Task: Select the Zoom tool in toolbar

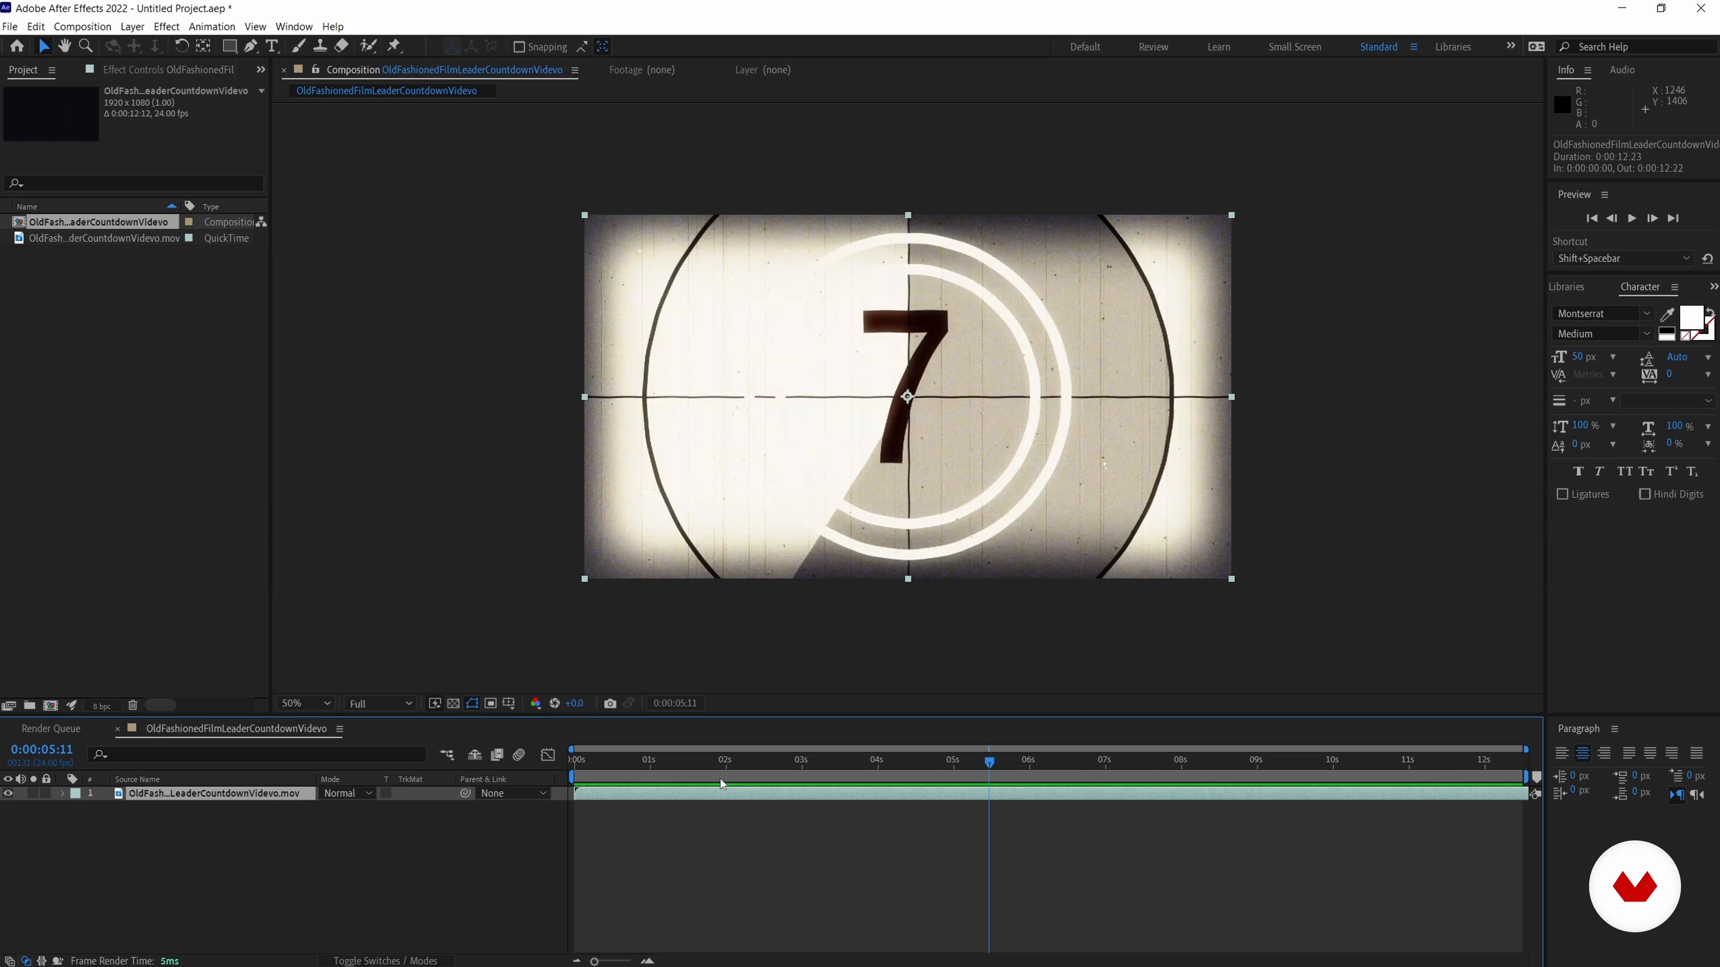Action: (86, 46)
